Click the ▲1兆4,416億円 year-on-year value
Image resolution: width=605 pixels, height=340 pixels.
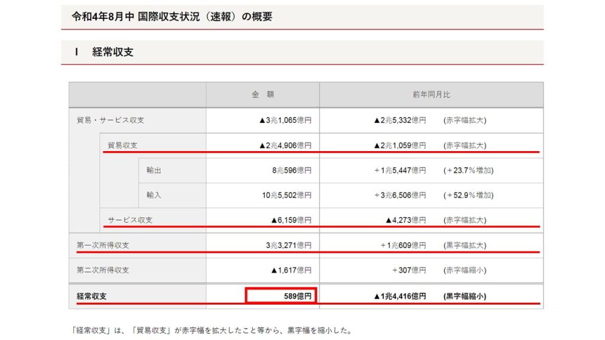coord(399,296)
